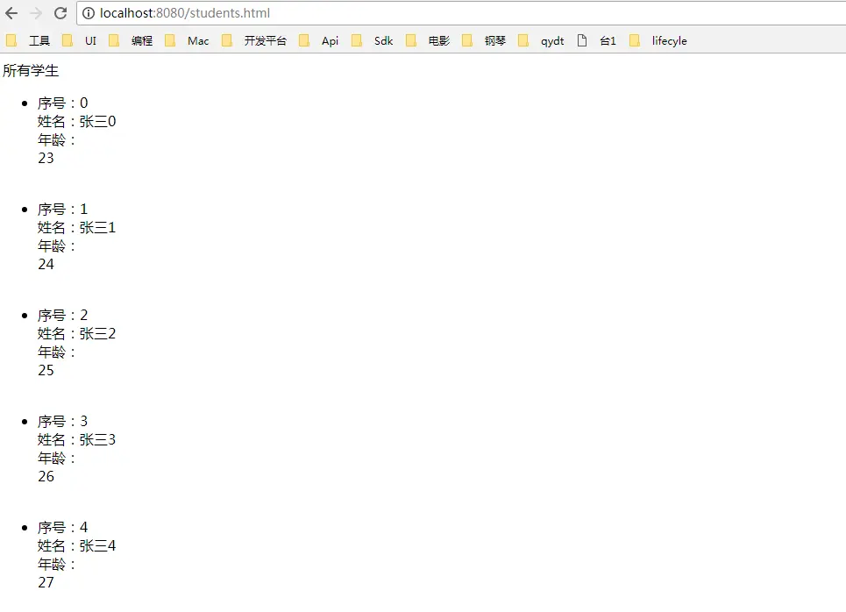Image resolution: width=846 pixels, height=612 pixels.
Task: Click the text 序号：4
Action: tap(62, 527)
